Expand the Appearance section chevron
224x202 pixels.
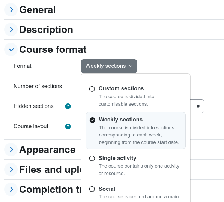(x=11, y=150)
